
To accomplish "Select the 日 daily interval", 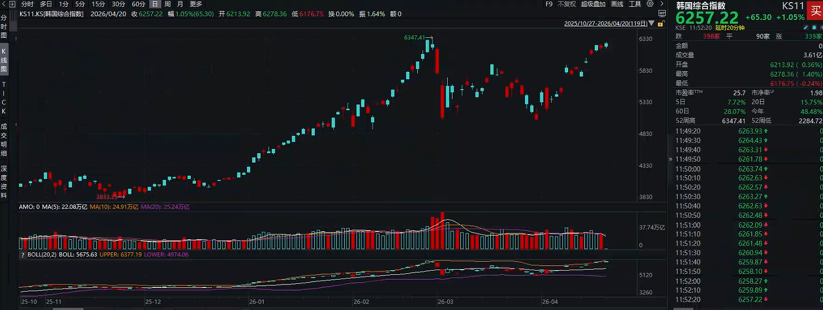I will coord(155,4).
